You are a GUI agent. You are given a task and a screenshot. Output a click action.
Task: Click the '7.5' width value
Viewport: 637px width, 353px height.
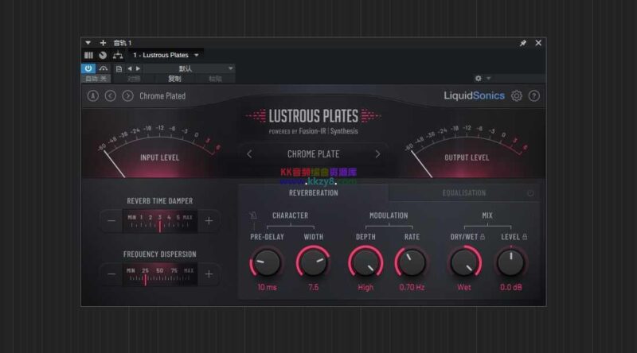pos(313,287)
